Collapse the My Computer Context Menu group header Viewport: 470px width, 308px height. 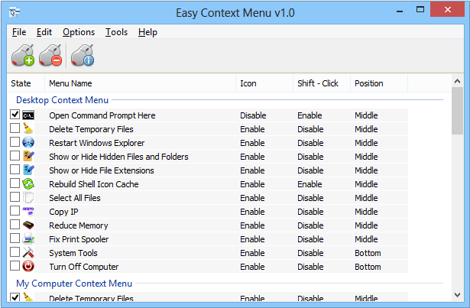pos(74,284)
